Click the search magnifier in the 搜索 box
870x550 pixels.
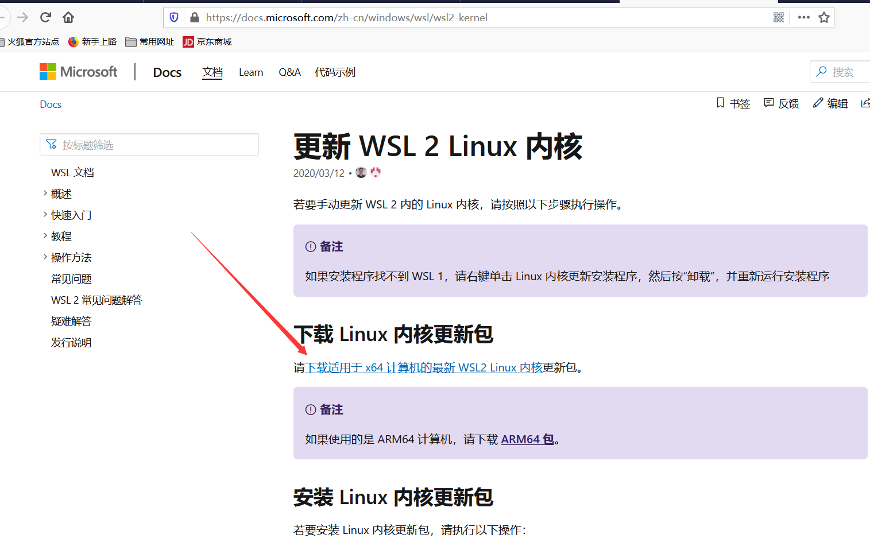[x=822, y=71]
